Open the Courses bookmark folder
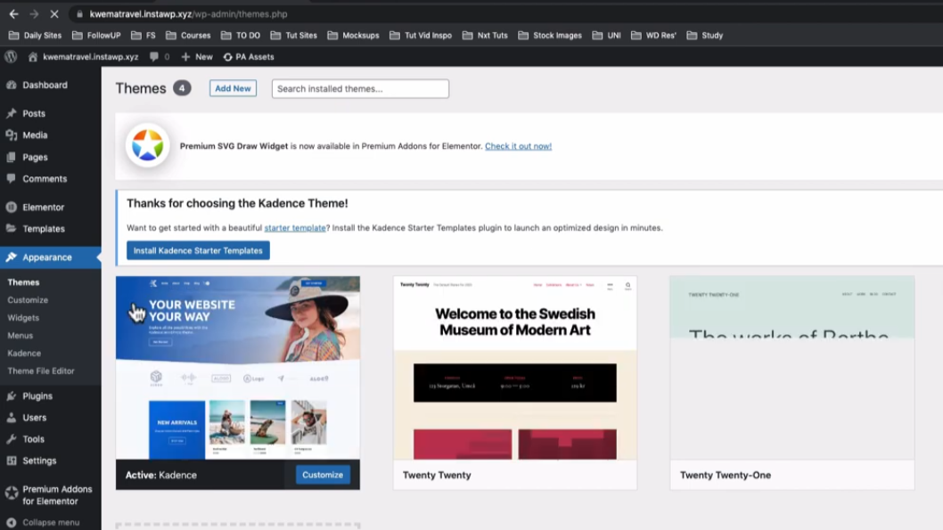This screenshot has height=530, width=943. click(x=188, y=36)
